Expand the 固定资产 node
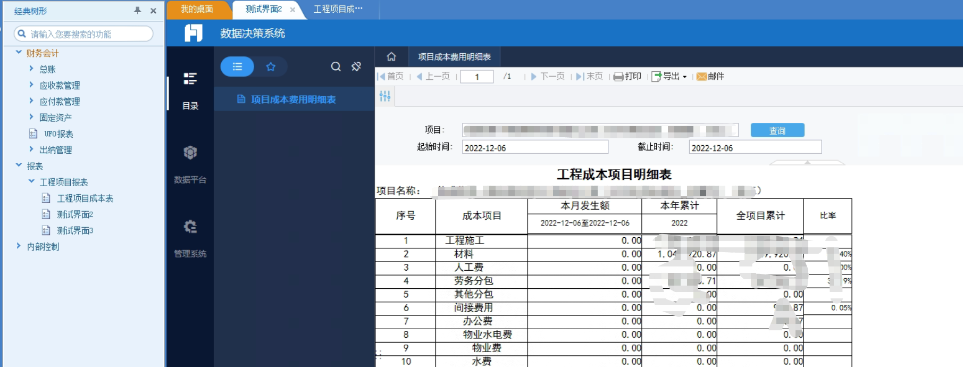The width and height of the screenshot is (963, 367). click(x=31, y=117)
